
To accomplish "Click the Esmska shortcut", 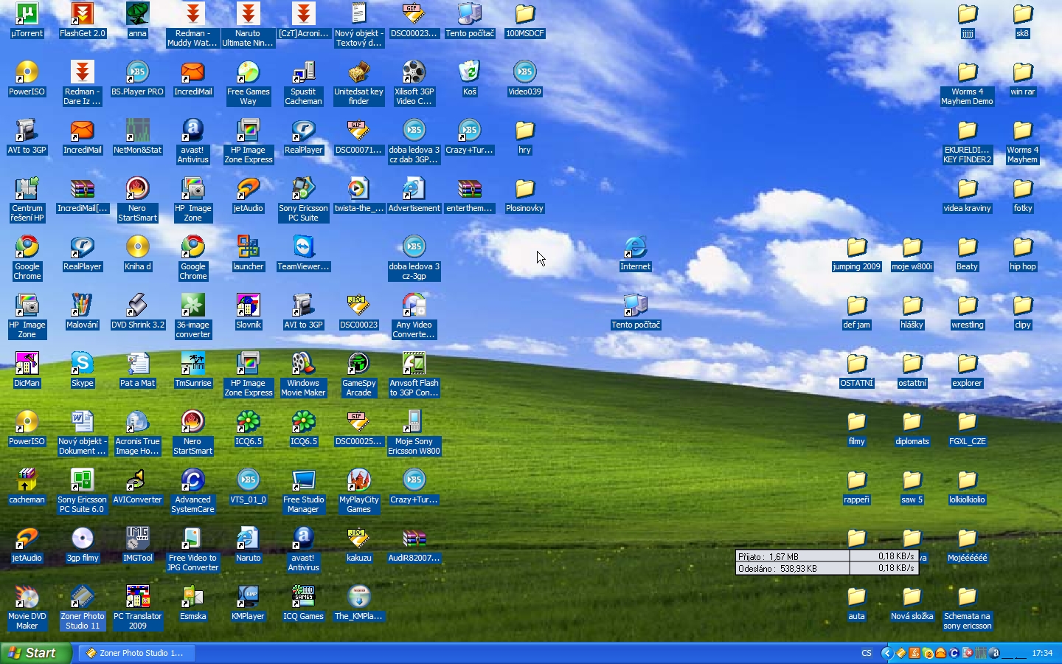I will coord(193,604).
